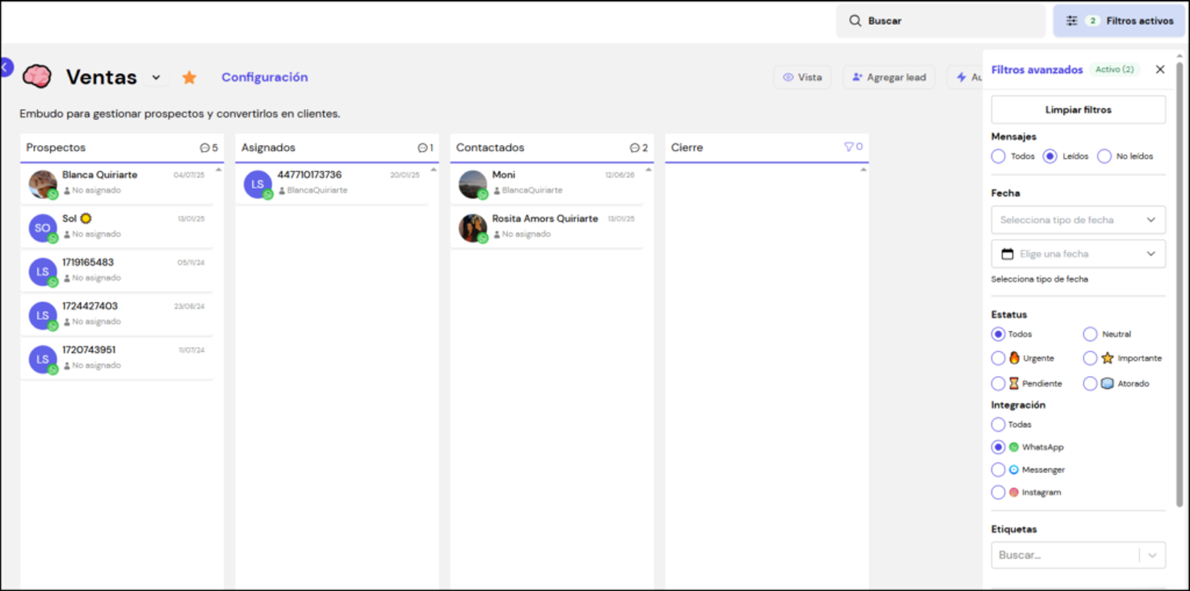The height and width of the screenshot is (591, 1190).
Task: Toggle the orange favorite star
Action: coord(189,77)
